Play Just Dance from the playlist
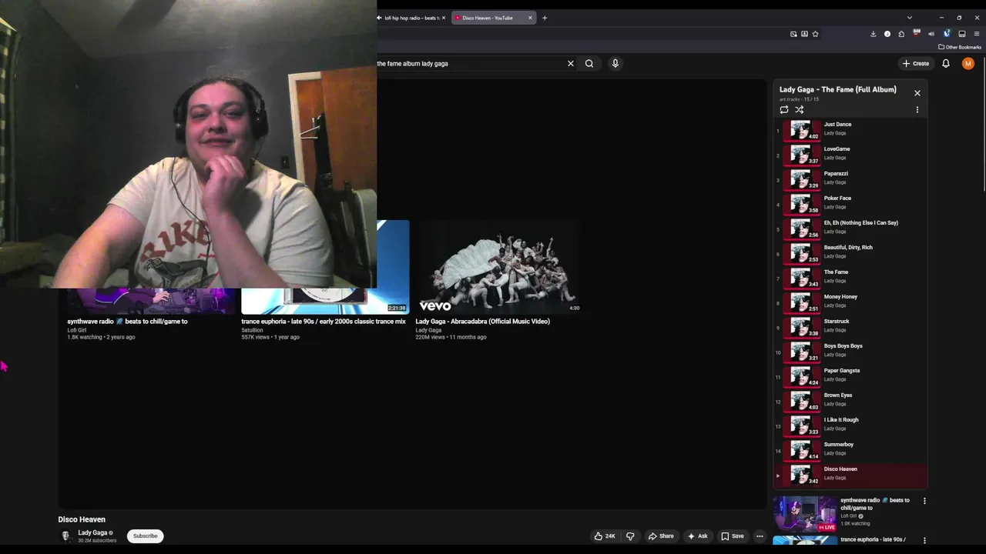The height and width of the screenshot is (554, 986). pyautogui.click(x=851, y=131)
